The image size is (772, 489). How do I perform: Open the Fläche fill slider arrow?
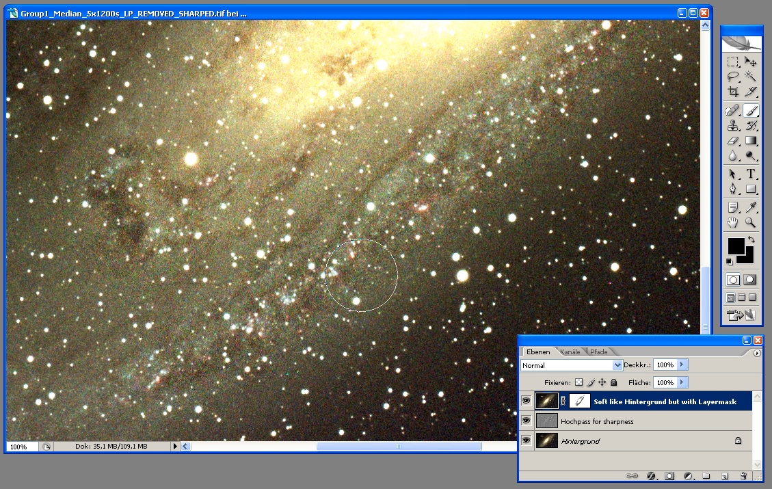point(682,382)
